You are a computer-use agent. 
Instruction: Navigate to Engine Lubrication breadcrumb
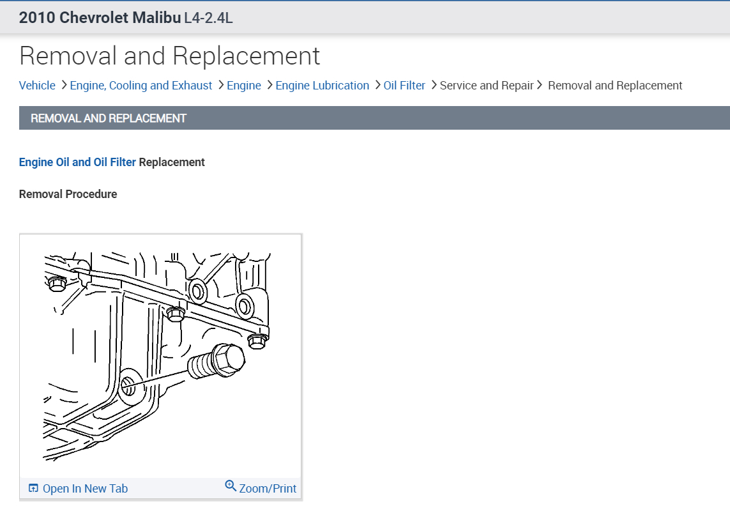pos(322,86)
